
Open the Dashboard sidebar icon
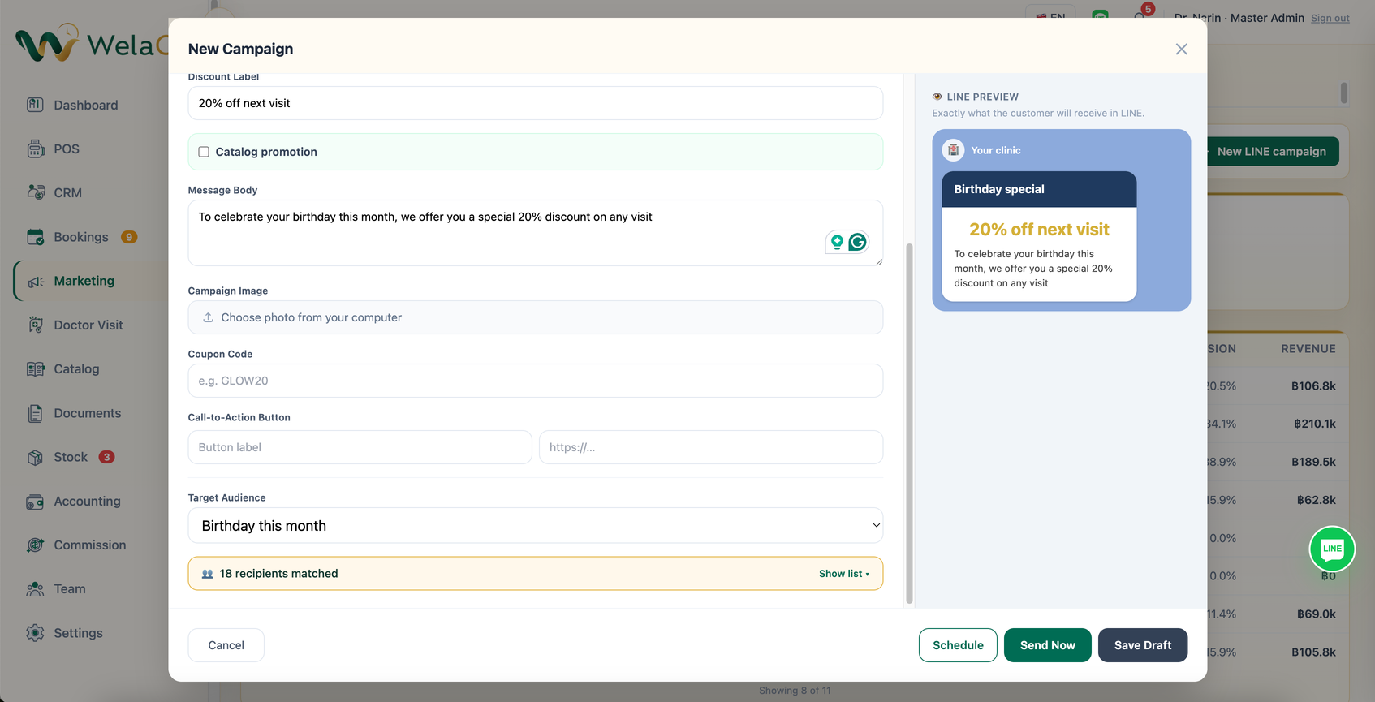click(x=35, y=105)
